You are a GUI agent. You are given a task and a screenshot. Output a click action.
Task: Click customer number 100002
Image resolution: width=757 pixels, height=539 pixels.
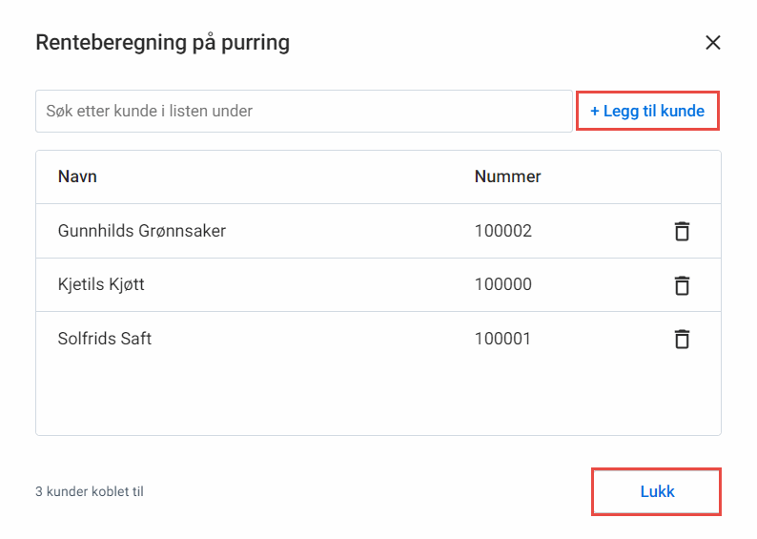(x=503, y=231)
